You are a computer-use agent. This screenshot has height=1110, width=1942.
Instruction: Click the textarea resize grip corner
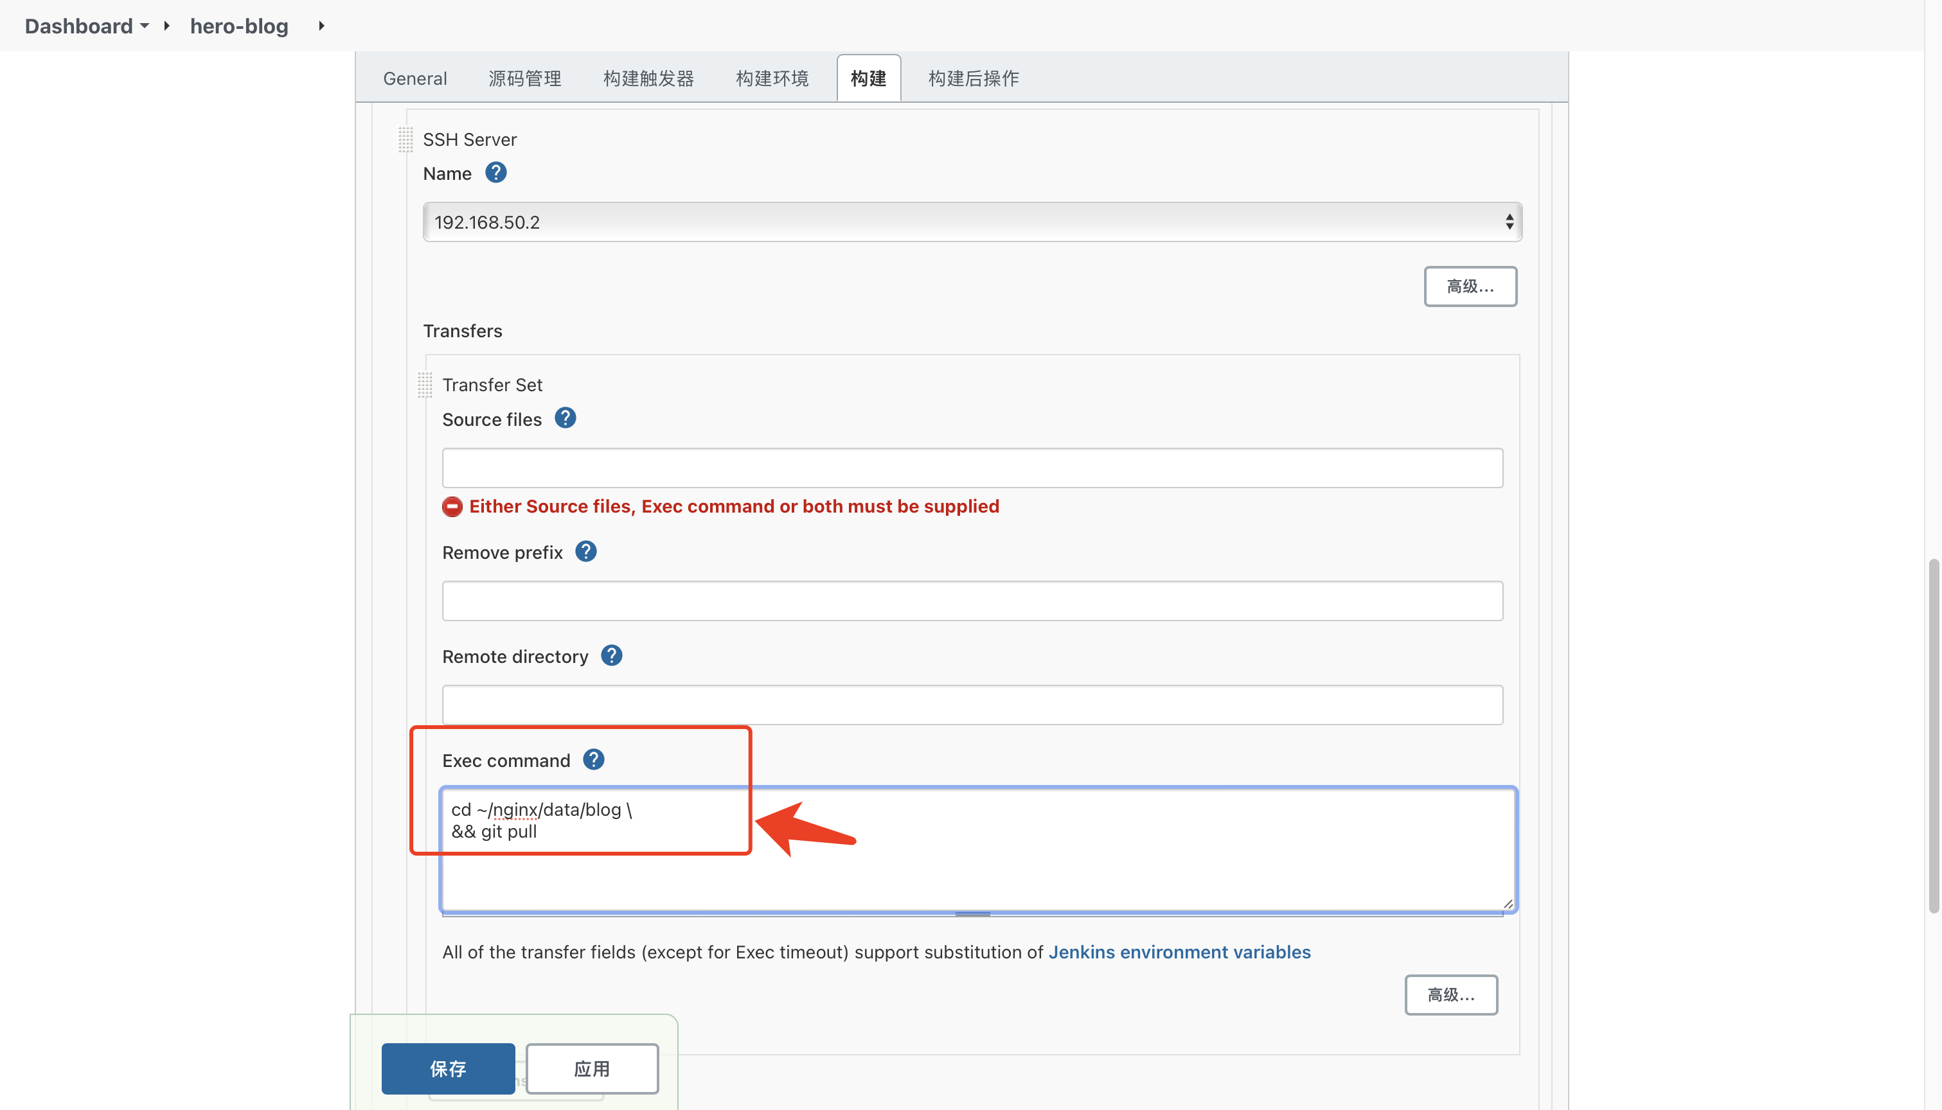click(1508, 903)
